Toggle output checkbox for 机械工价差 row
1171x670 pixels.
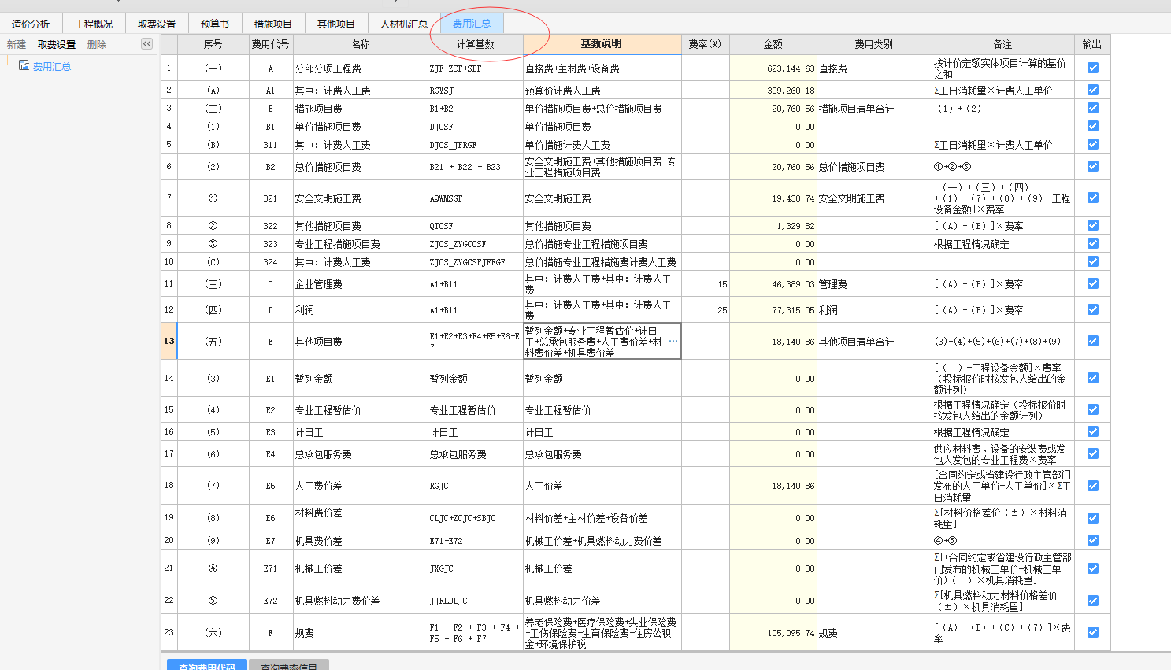(1092, 568)
